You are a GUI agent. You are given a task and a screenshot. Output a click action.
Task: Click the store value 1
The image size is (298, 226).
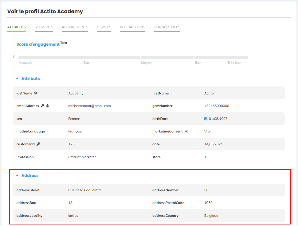[x=205, y=157]
